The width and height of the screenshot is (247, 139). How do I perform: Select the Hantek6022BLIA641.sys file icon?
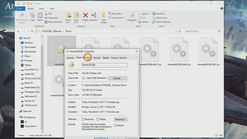click(150, 49)
